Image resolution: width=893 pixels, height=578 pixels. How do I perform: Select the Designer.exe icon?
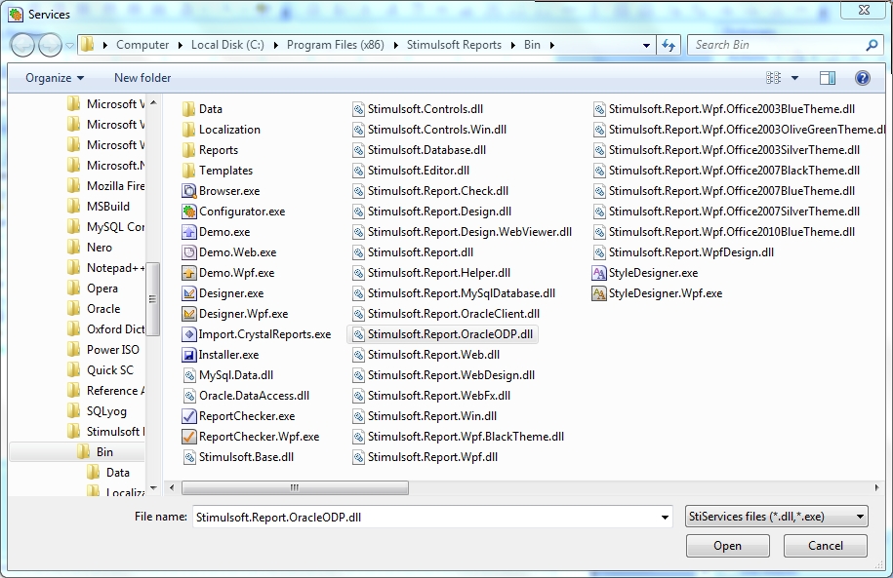(x=188, y=293)
